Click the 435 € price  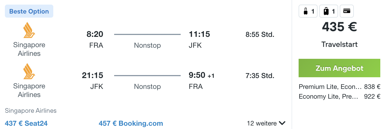coord(339,27)
